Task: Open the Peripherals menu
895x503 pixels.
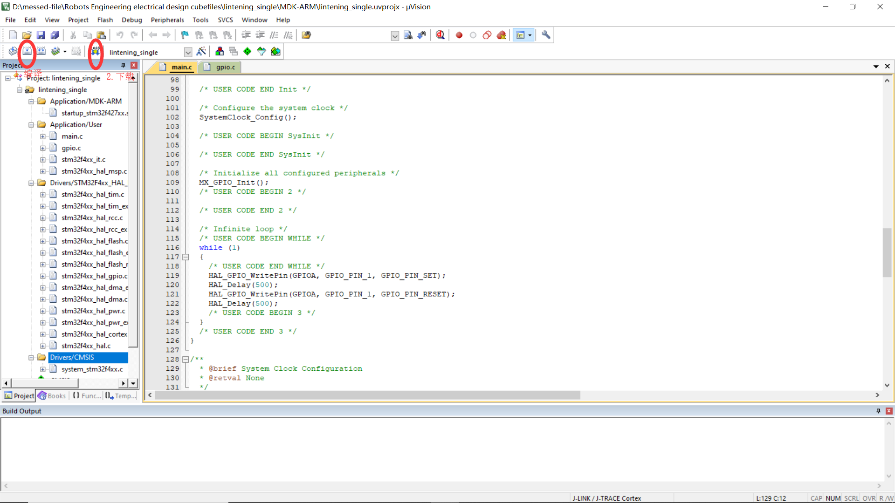Action: pyautogui.click(x=167, y=20)
